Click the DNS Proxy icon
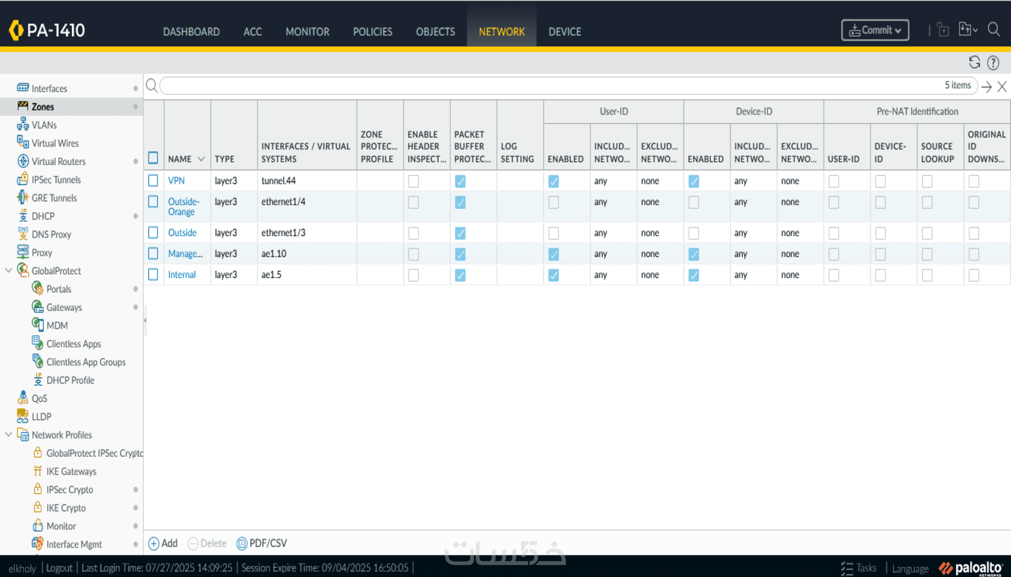This screenshot has width=1011, height=577. 23,234
